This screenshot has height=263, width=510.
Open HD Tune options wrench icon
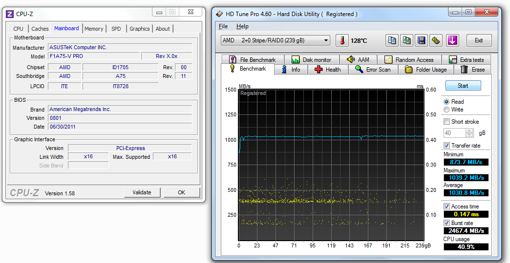[x=436, y=40]
